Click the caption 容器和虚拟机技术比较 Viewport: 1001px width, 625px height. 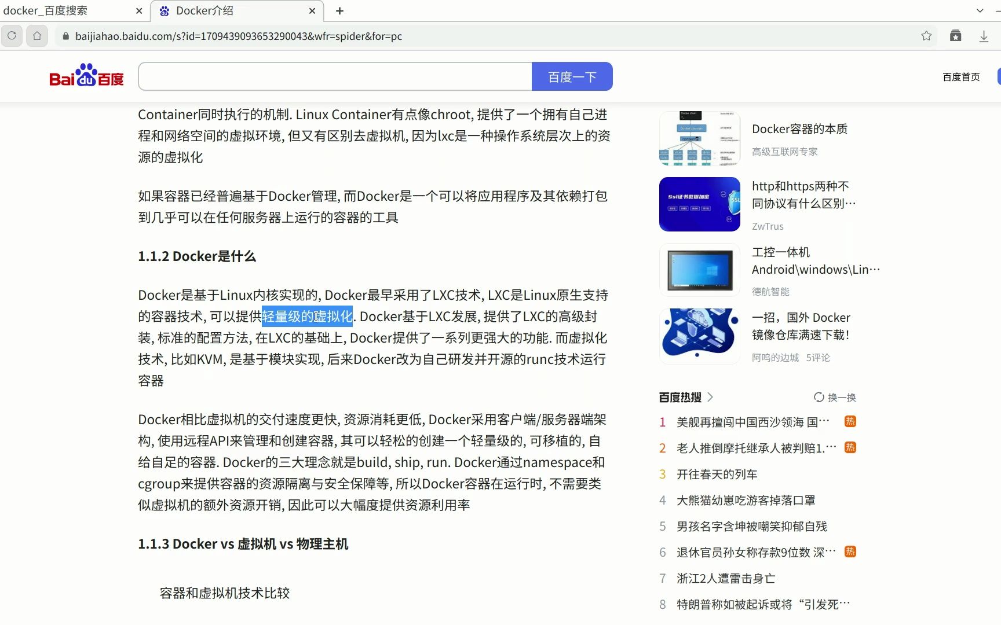coord(225,593)
